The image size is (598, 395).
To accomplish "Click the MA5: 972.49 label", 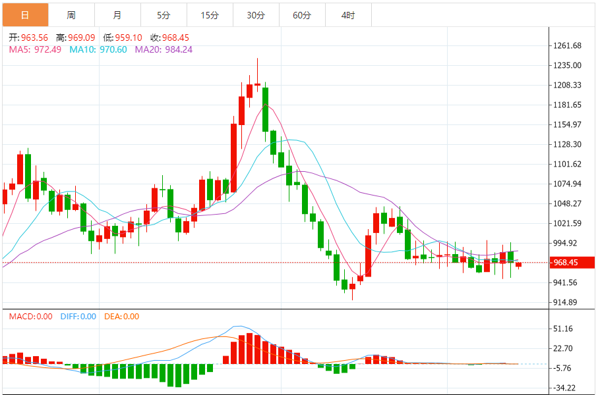I will pyautogui.click(x=35, y=49).
